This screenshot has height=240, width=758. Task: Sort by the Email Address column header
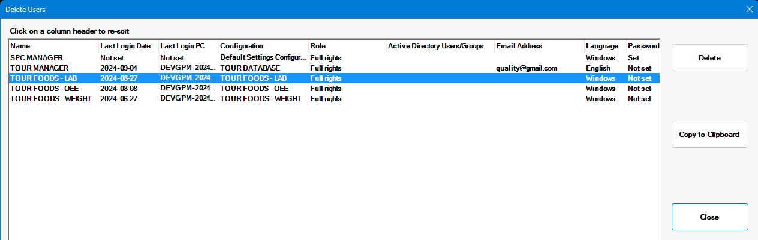[x=539, y=46]
